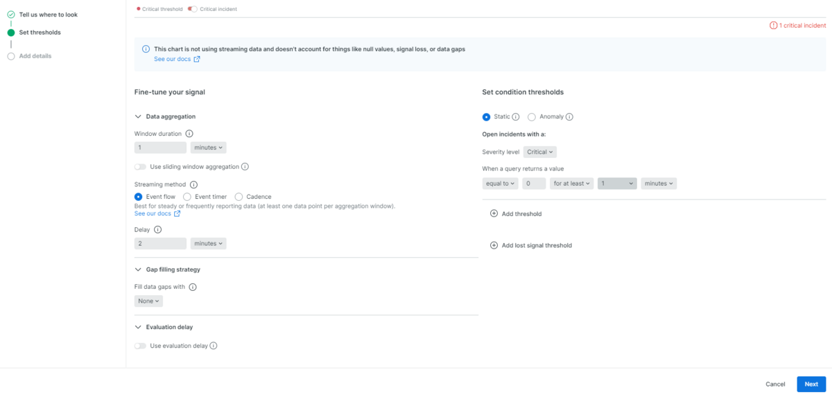Click the Add details step circle
Screen dimensions: 832x399
click(11, 56)
